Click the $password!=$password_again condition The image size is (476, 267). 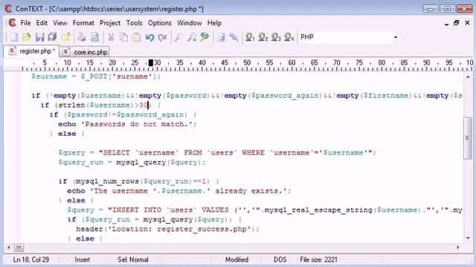click(x=126, y=115)
